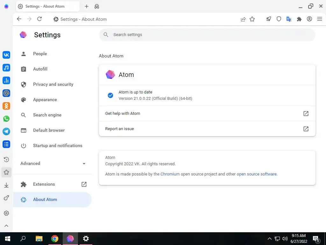The height and width of the screenshot is (245, 326).
Task: Open the extensions puzzle icon in the toolbar
Action: click(299, 19)
